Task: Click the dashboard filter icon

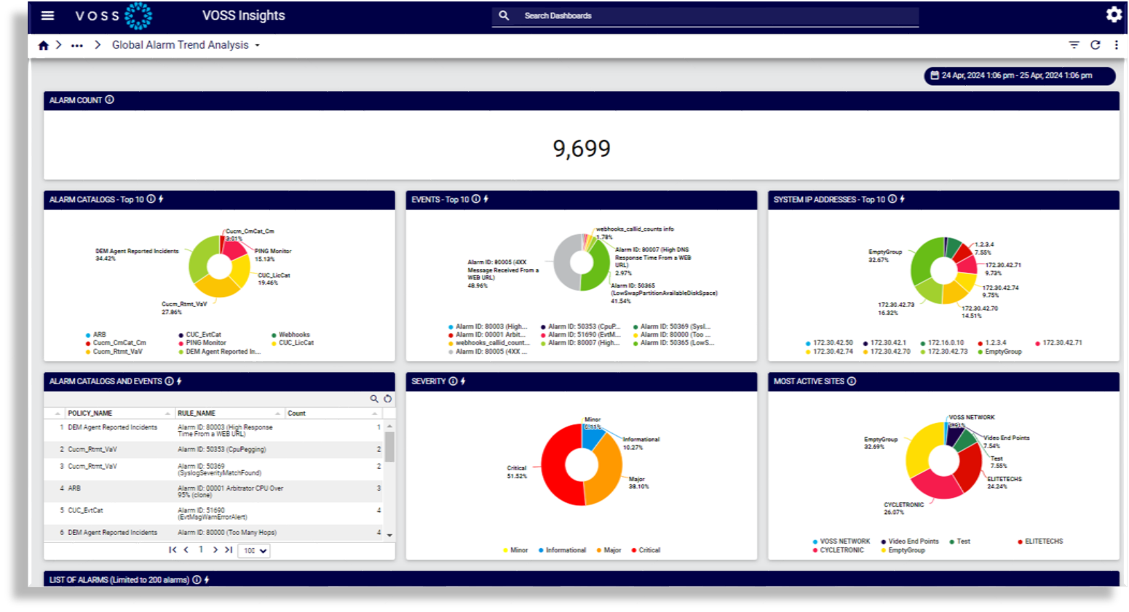Action: (x=1074, y=45)
